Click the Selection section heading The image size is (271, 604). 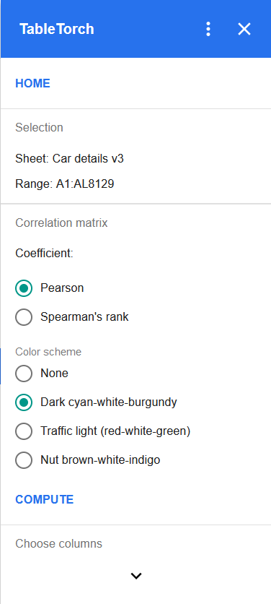39,127
